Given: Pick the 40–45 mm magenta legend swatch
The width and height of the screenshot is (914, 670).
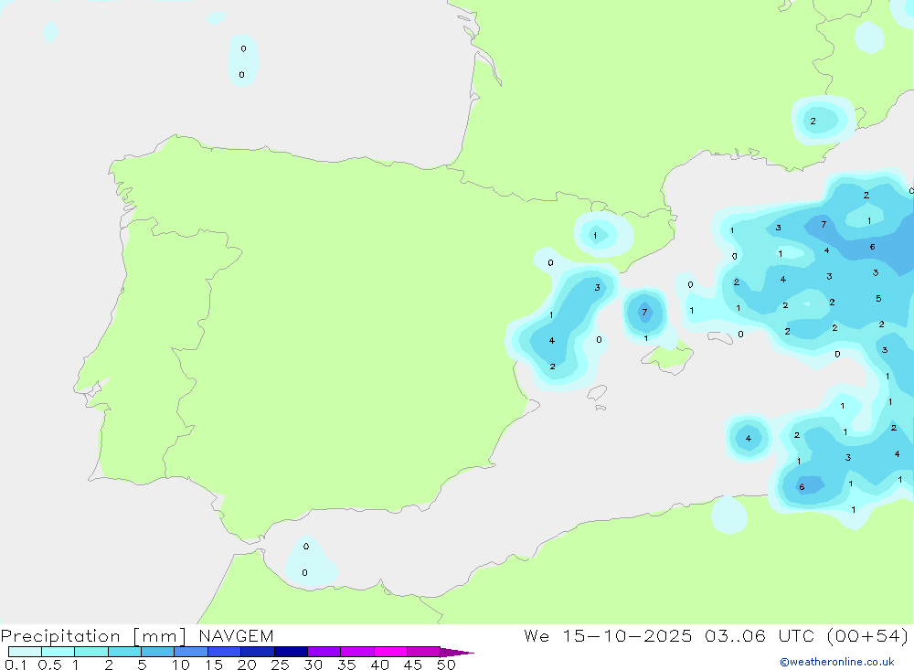Looking at the screenshot, I should [x=390, y=652].
